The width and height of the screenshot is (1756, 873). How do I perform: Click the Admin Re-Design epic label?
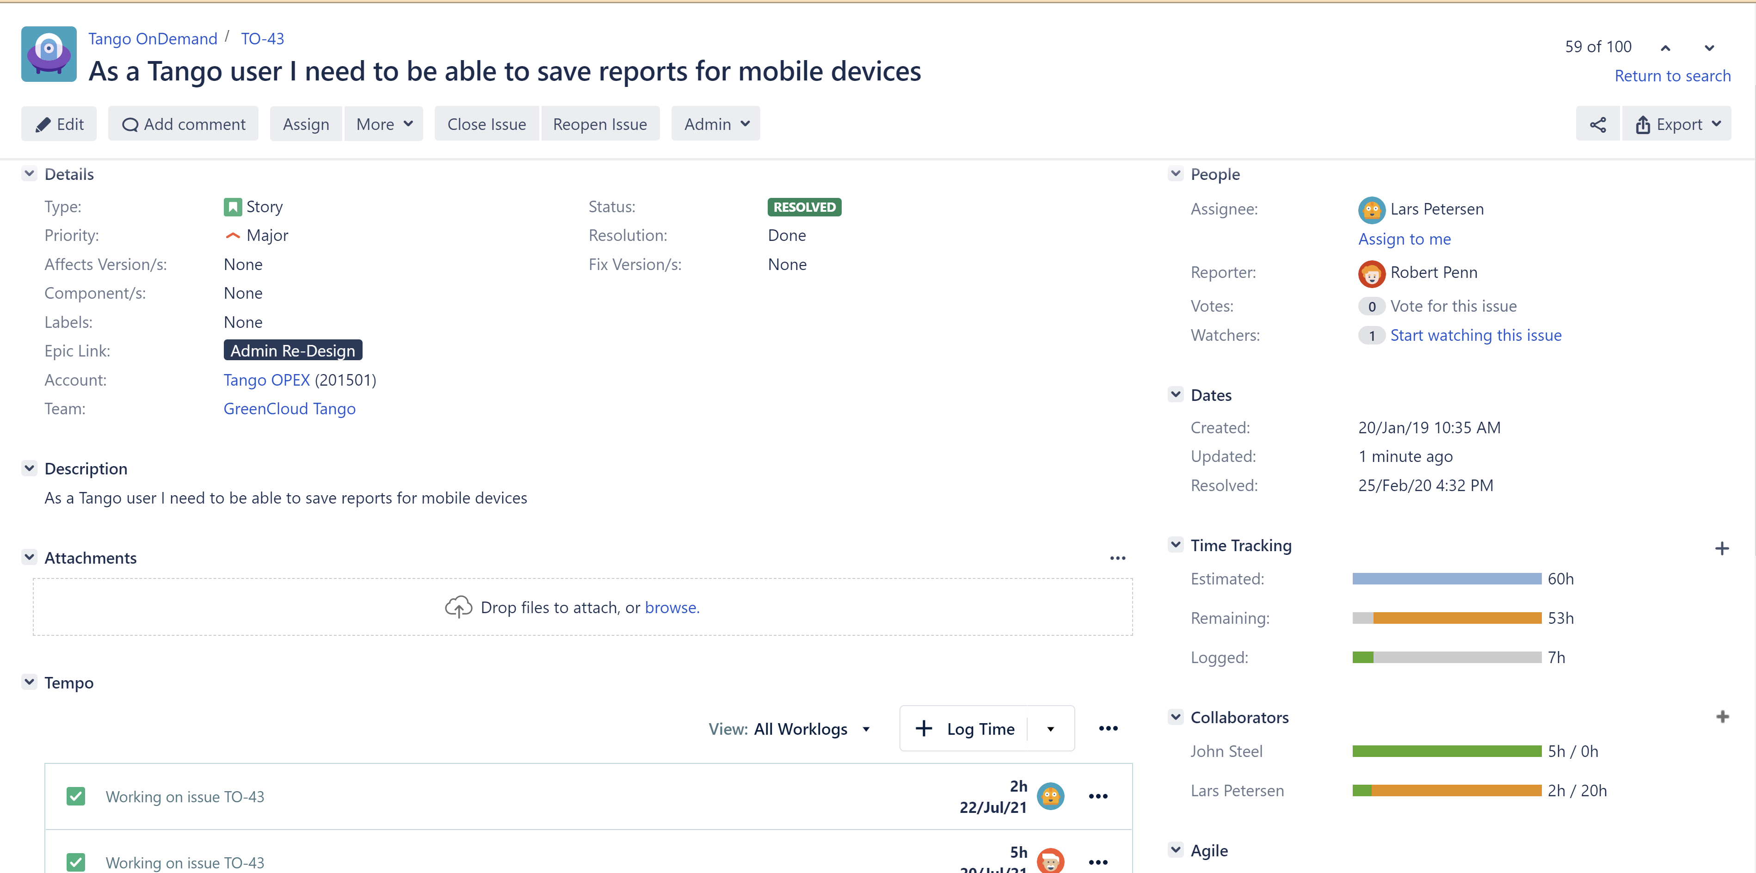292,351
